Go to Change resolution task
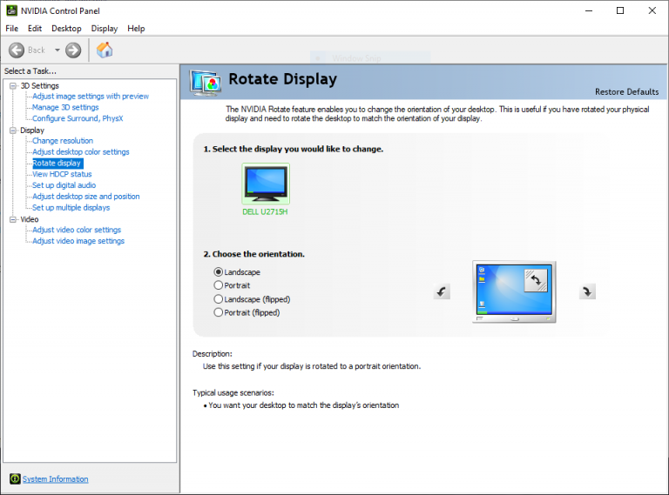The image size is (669, 495). tap(63, 141)
